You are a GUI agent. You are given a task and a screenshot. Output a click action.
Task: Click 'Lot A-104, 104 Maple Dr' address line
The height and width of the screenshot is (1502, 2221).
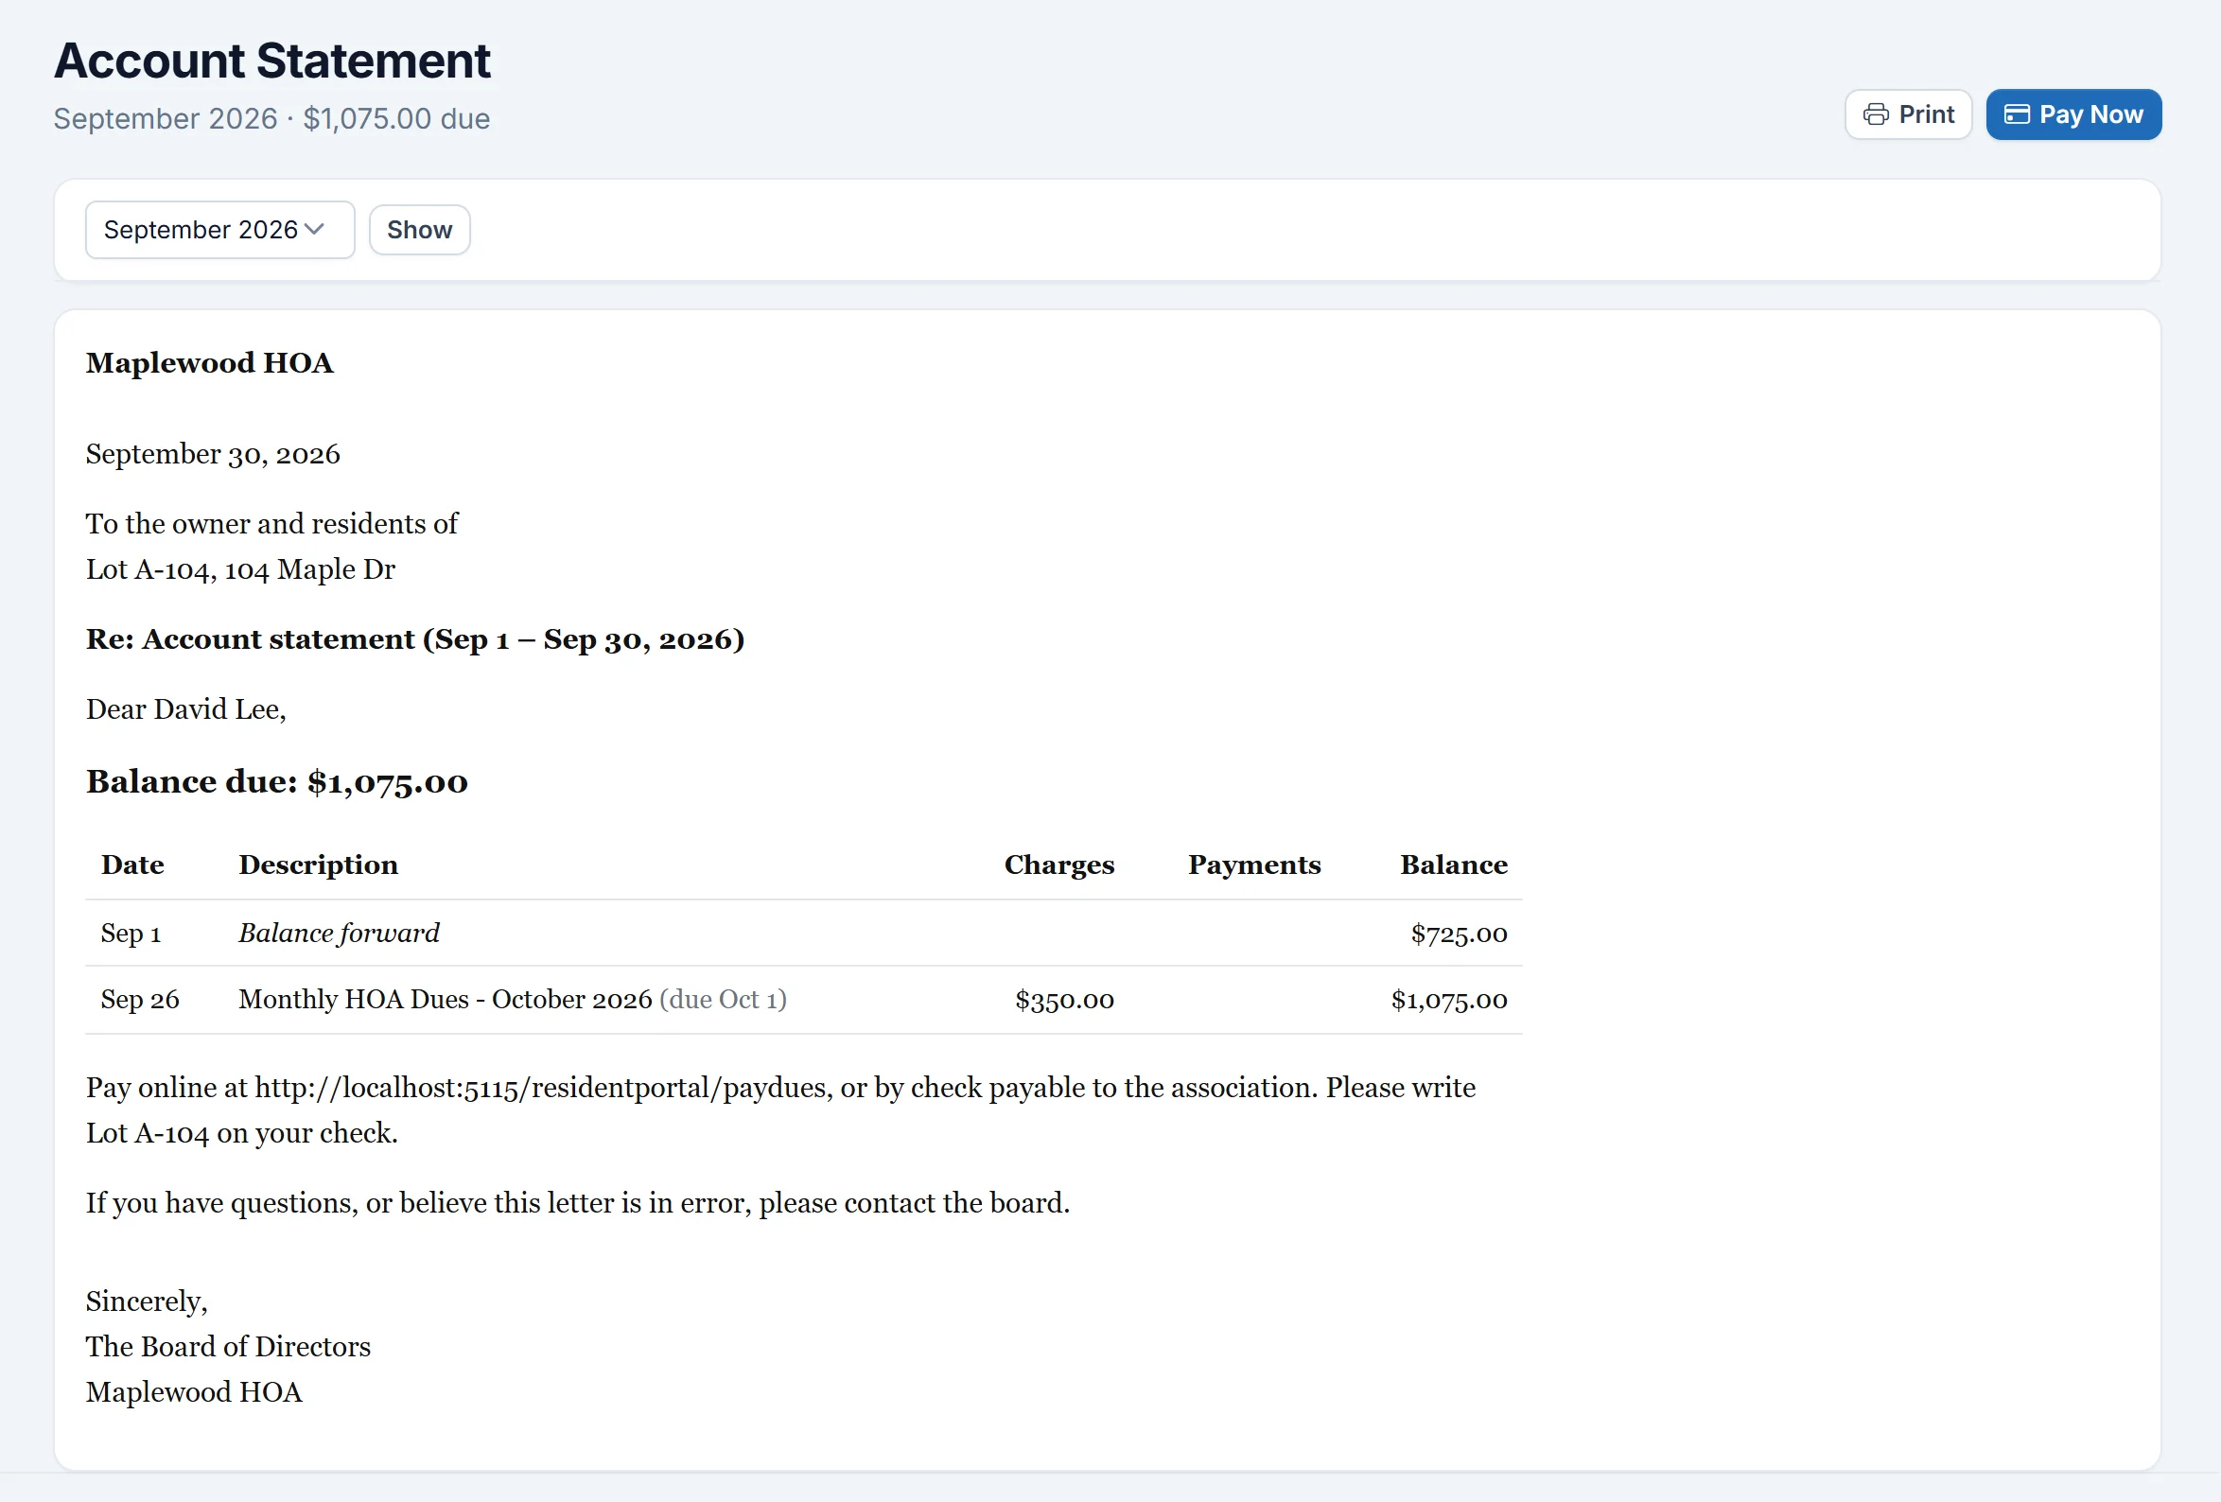click(241, 569)
